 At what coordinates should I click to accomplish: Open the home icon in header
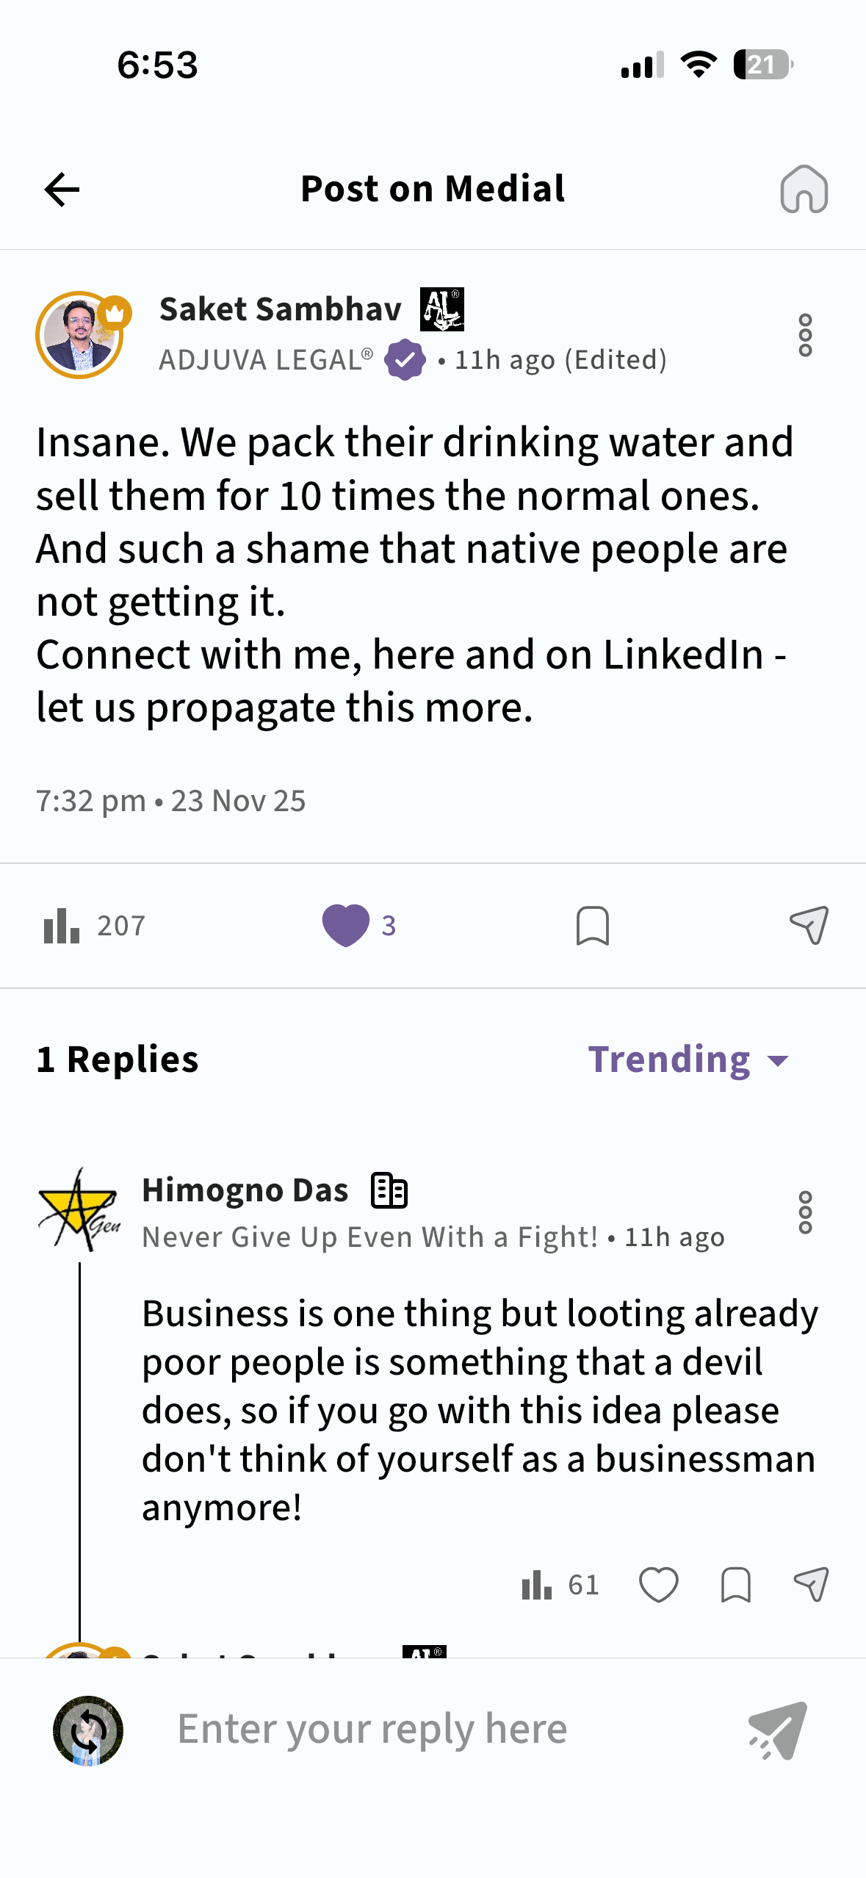tap(804, 190)
